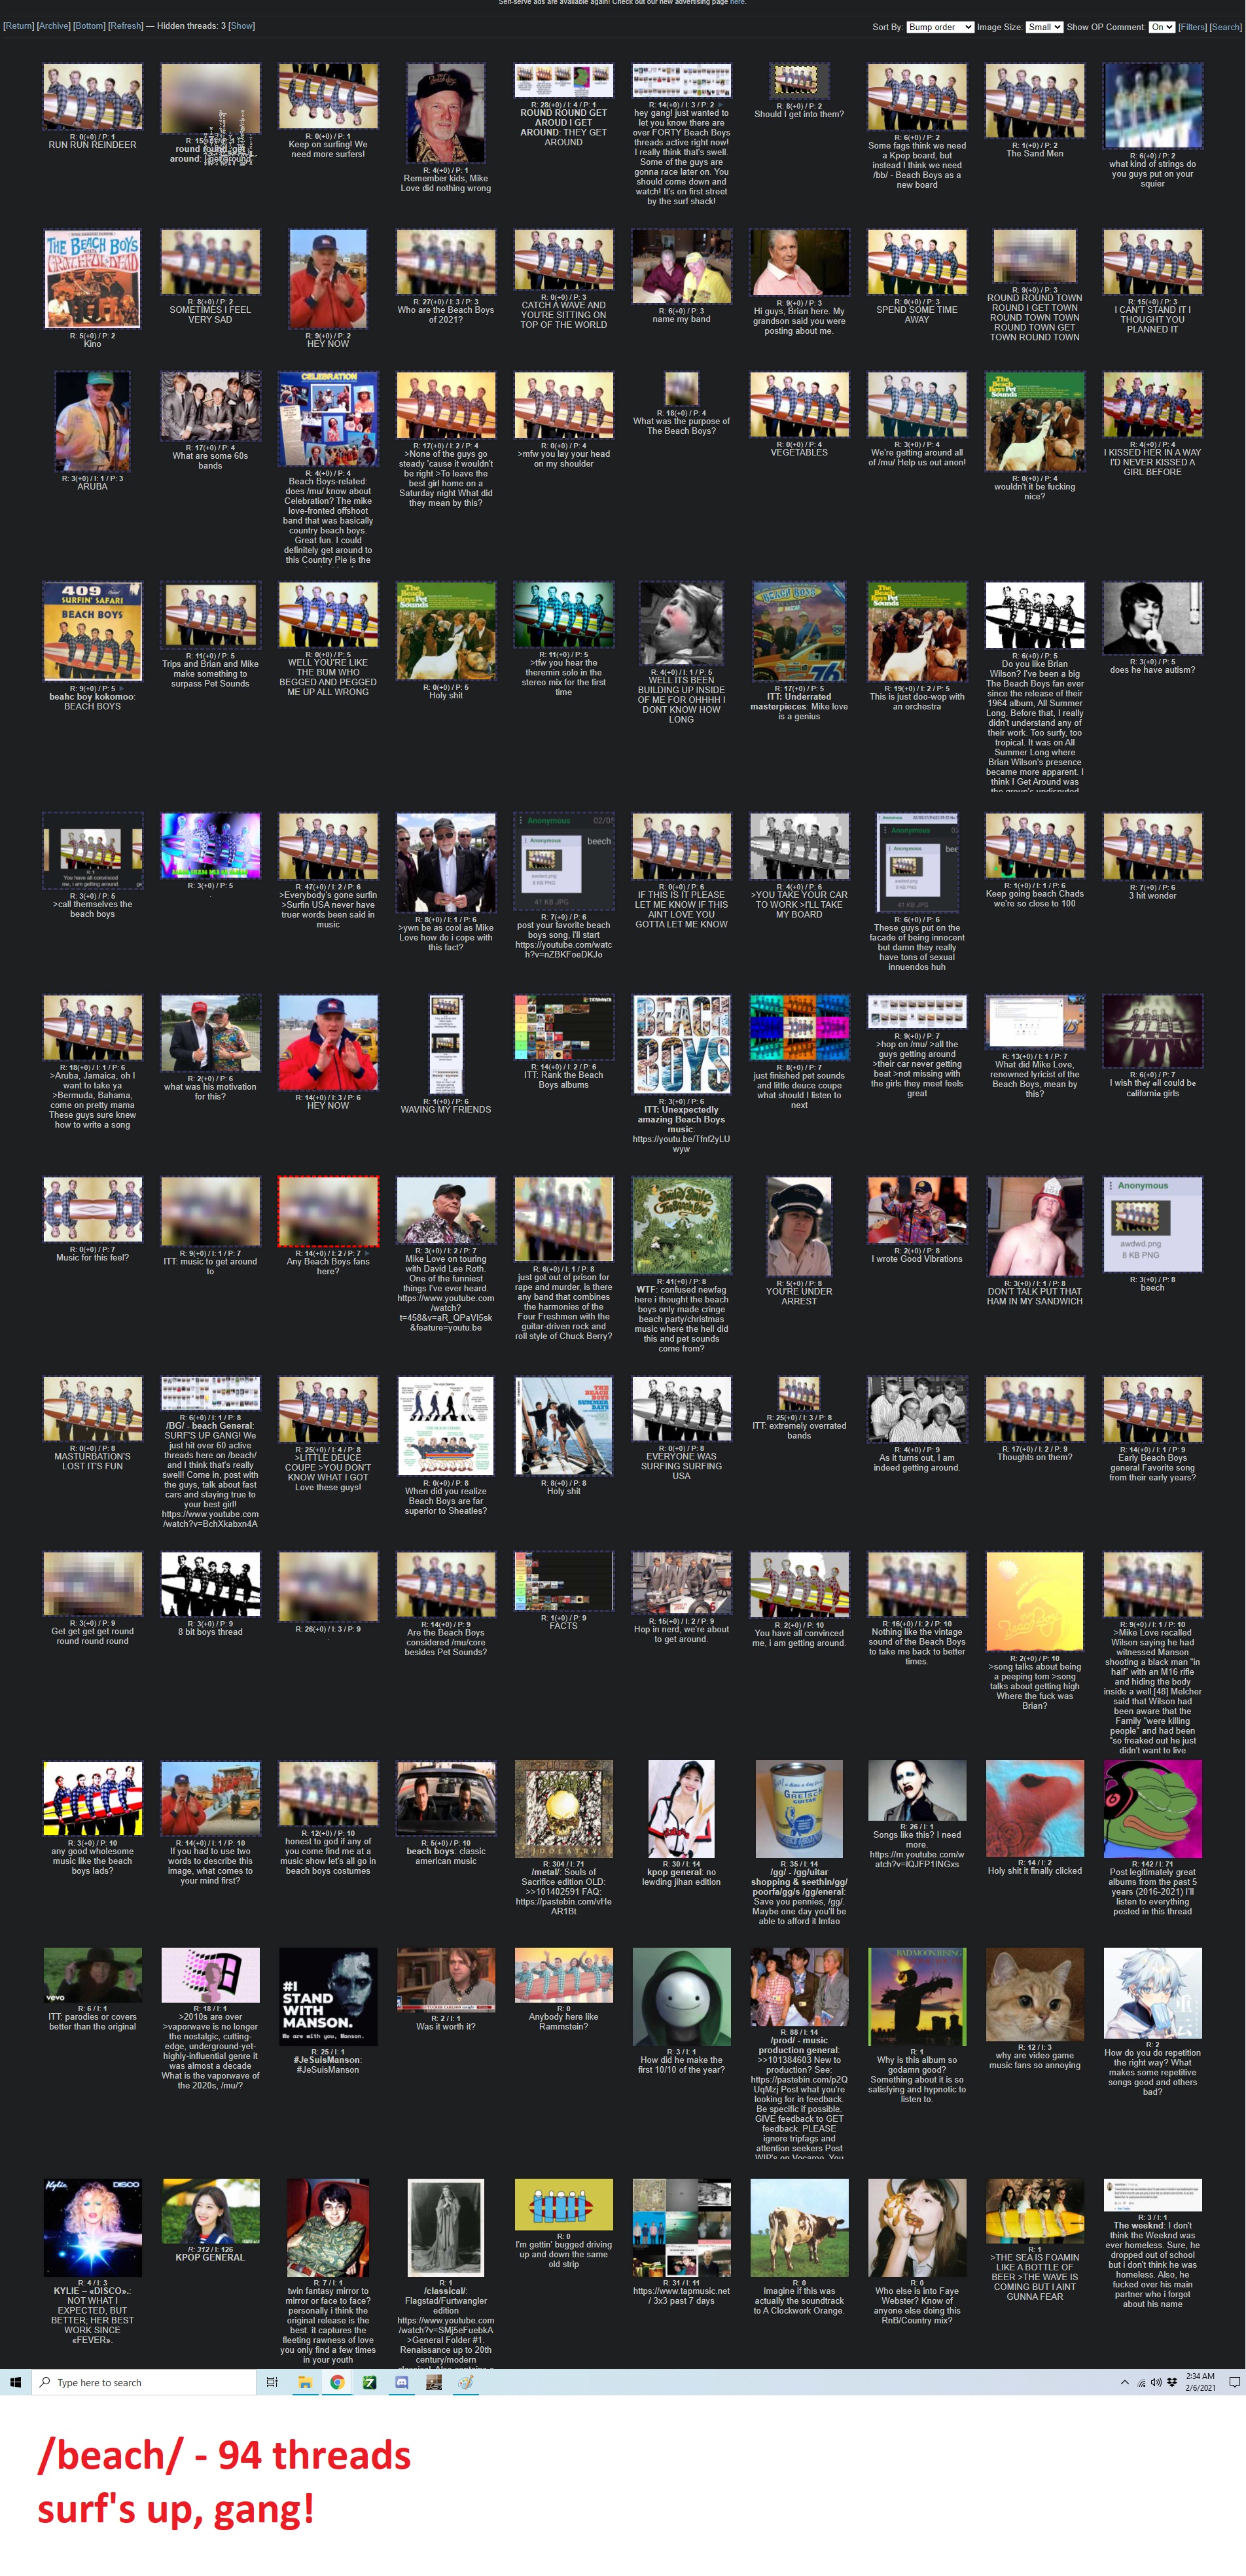Open the Windows notification center
The image size is (1246, 2576).
[x=1234, y=2382]
